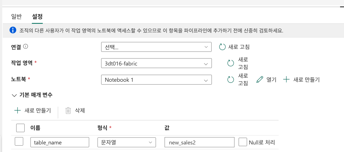Open the 노트북 dropdown showing Notebook 1
Viewport: 344px width, 152px height.
pyautogui.click(x=156, y=80)
